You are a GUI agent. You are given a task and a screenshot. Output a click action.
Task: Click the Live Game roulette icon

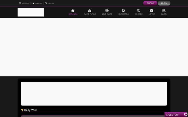(x=107, y=11)
